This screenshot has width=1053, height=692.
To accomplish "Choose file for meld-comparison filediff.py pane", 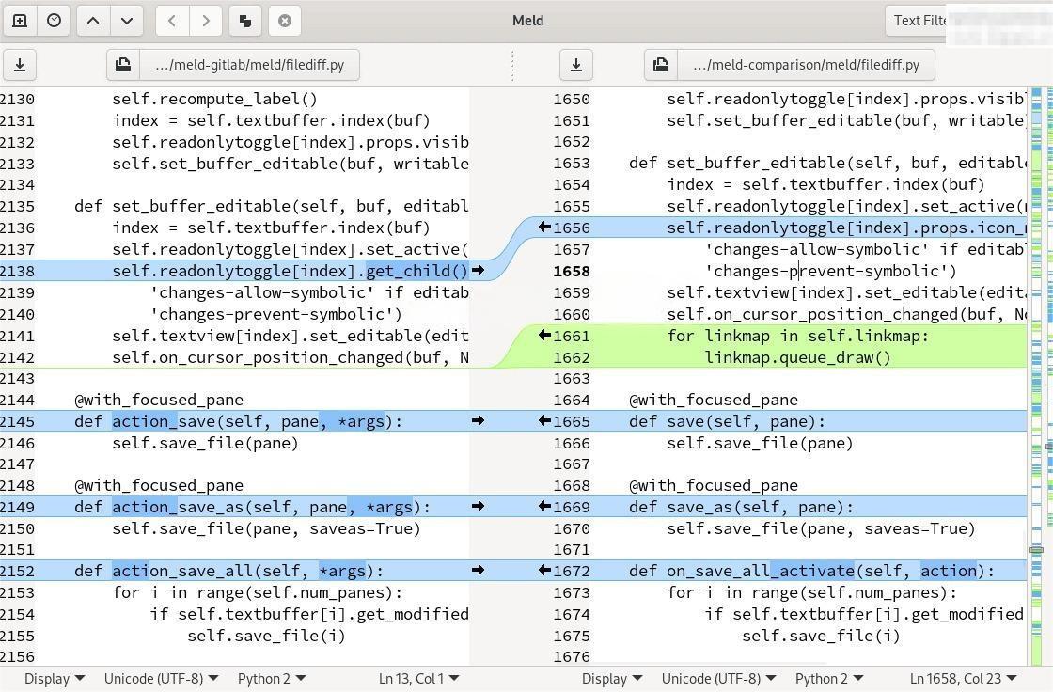I will (789, 65).
